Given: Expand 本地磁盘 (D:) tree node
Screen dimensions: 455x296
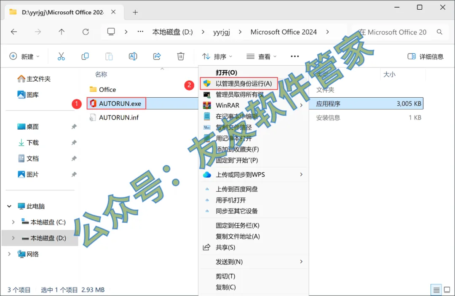Looking at the screenshot, I should [x=13, y=238].
